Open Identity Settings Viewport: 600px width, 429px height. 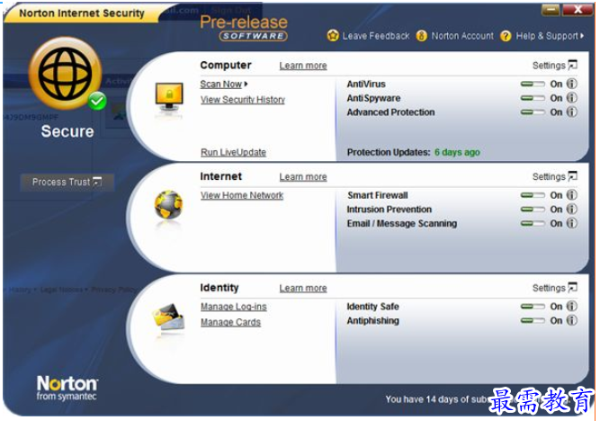coord(549,288)
